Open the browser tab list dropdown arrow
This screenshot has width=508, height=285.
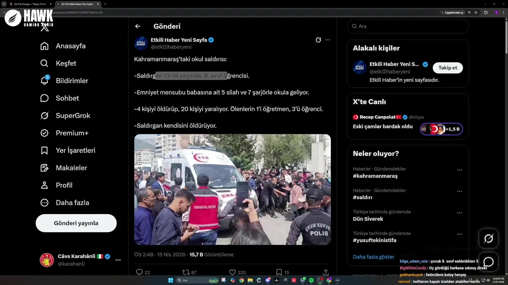(x=4, y=4)
